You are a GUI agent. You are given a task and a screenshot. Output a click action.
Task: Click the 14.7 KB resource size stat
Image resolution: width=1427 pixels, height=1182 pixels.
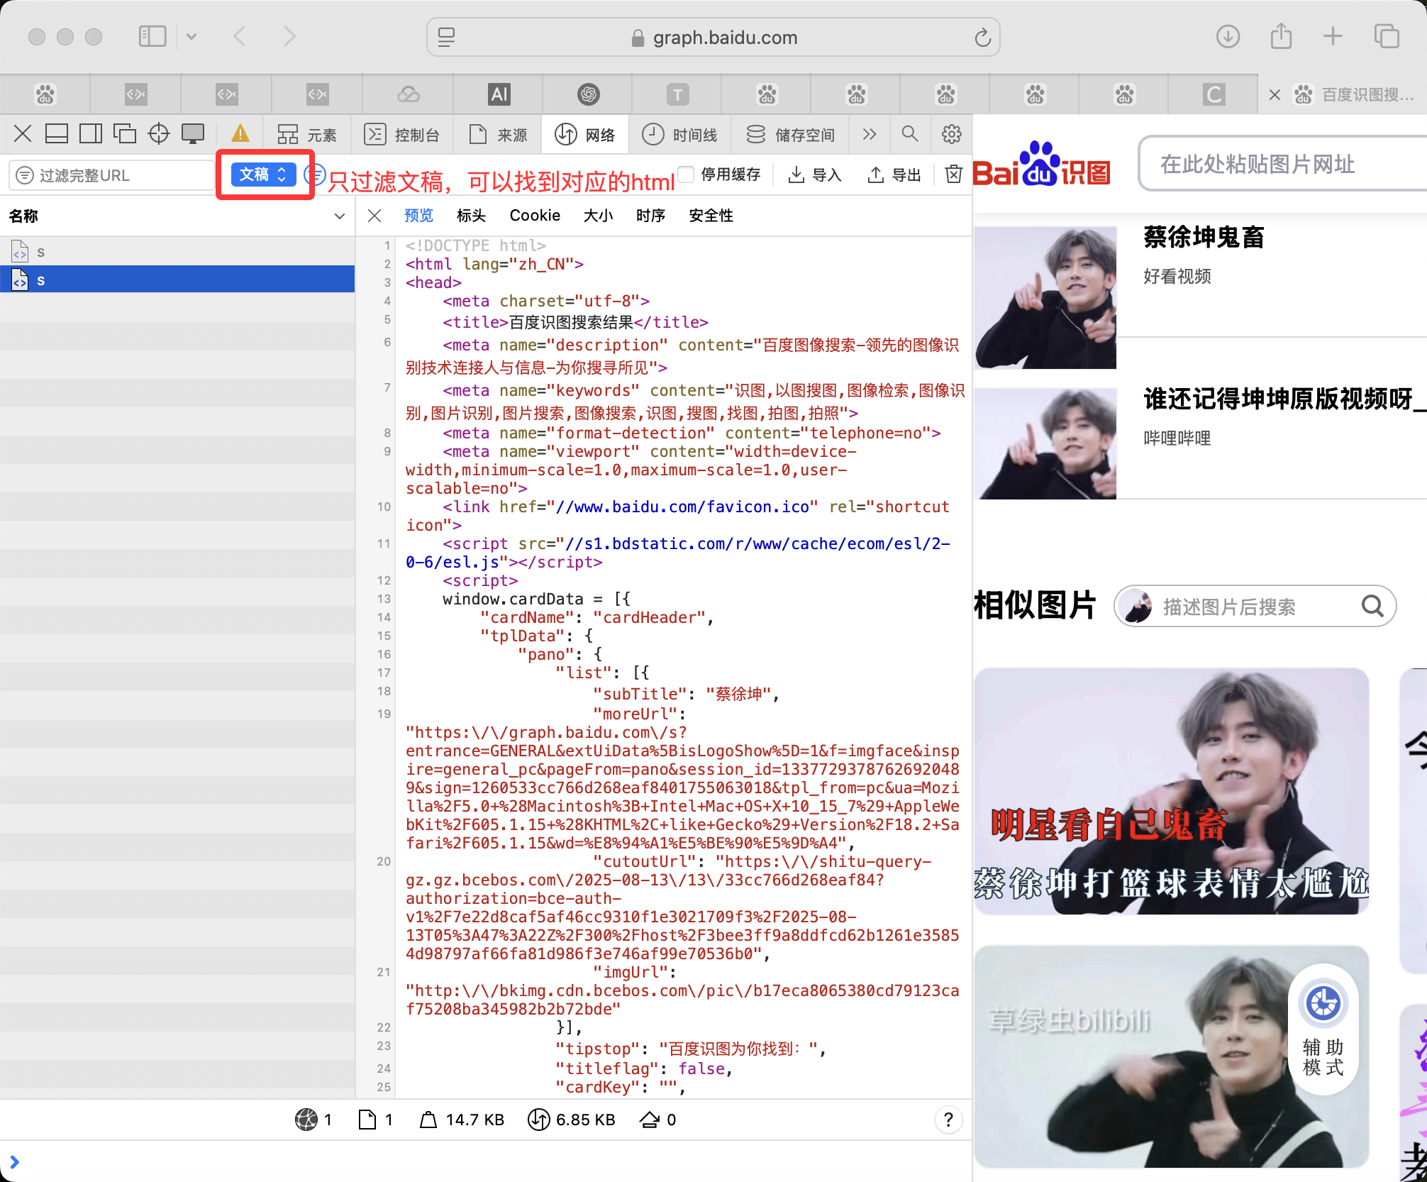[x=462, y=1120]
